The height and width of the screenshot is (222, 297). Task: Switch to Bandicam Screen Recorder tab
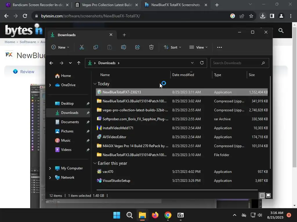tap(37, 5)
